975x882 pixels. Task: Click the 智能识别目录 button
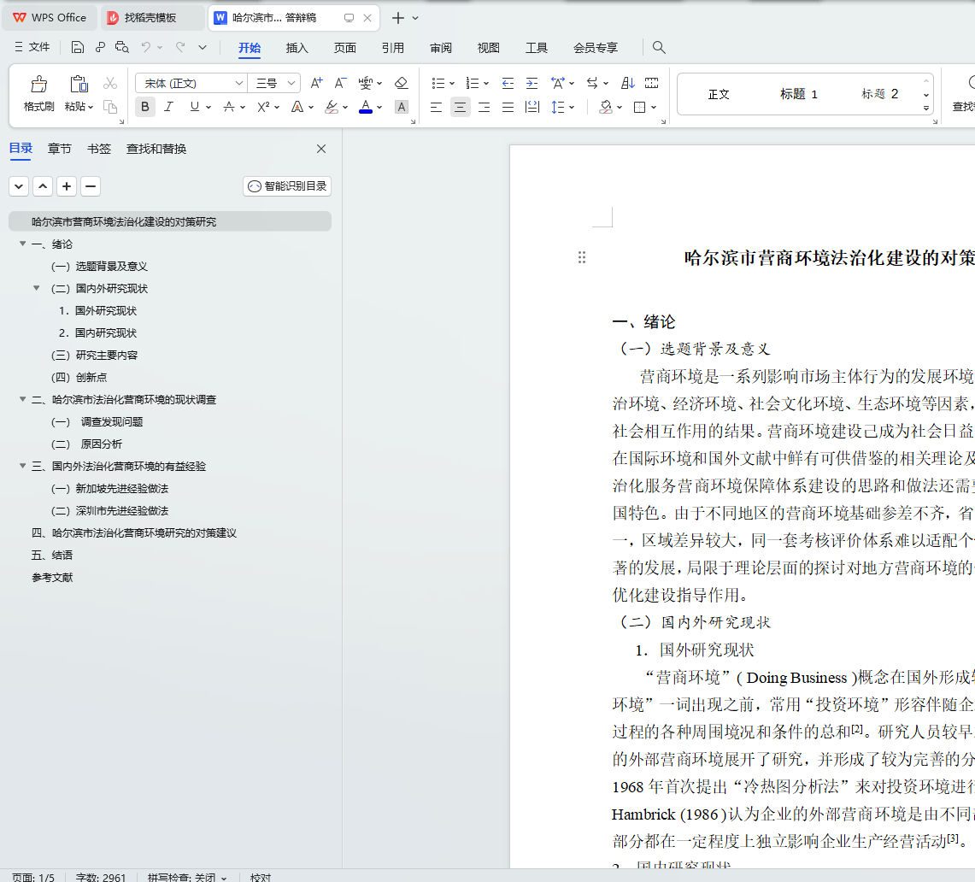pos(287,186)
